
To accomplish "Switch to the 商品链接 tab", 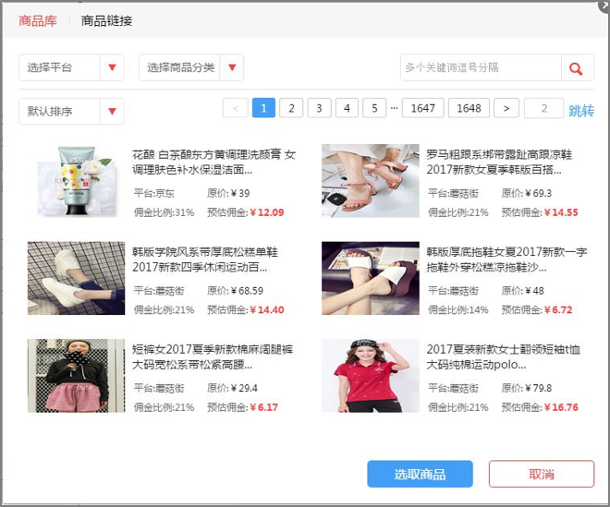I will pos(106,20).
